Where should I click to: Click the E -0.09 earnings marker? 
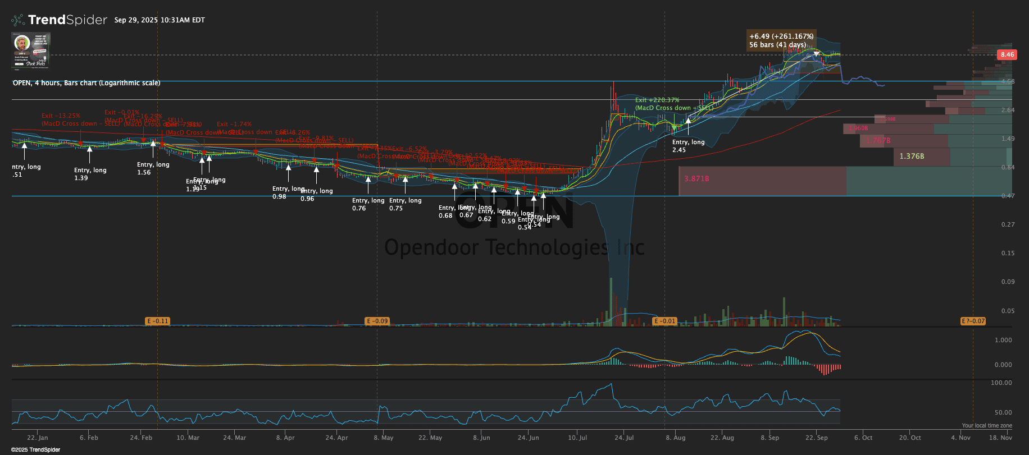tap(377, 321)
